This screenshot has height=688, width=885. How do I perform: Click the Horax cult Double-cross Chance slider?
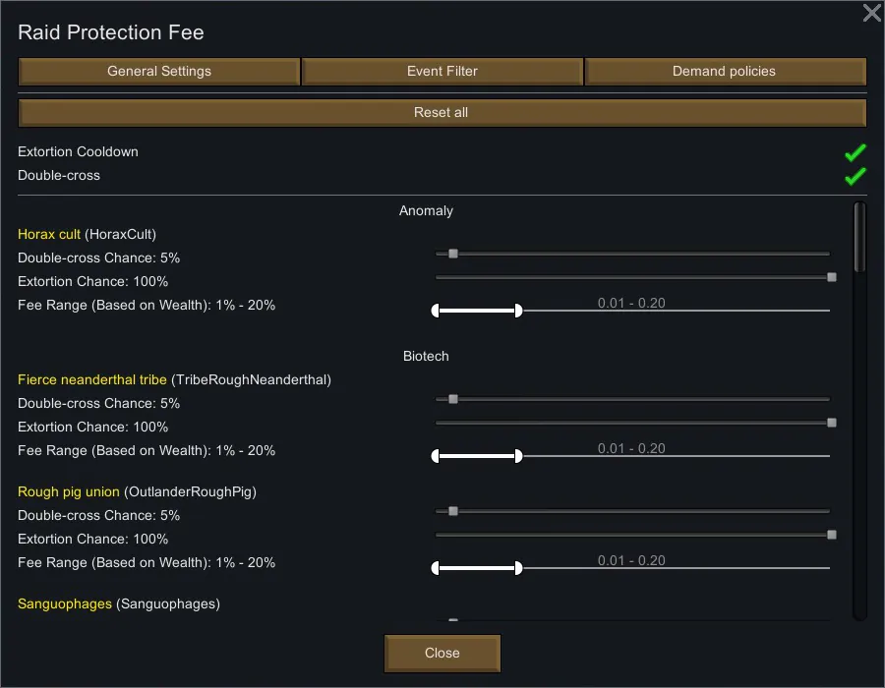453,254
